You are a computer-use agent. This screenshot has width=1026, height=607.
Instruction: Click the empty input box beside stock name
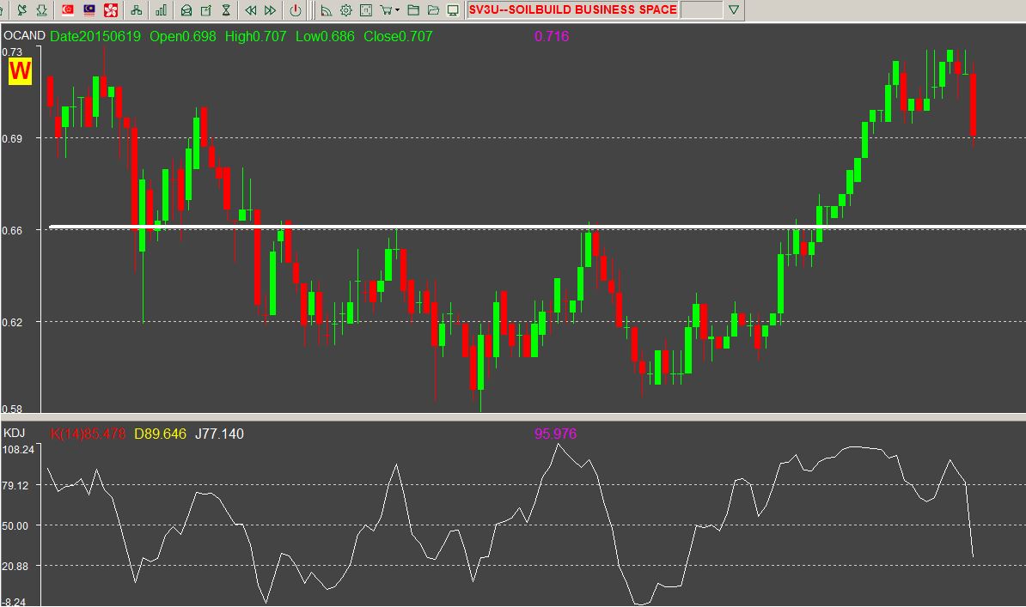tap(701, 9)
